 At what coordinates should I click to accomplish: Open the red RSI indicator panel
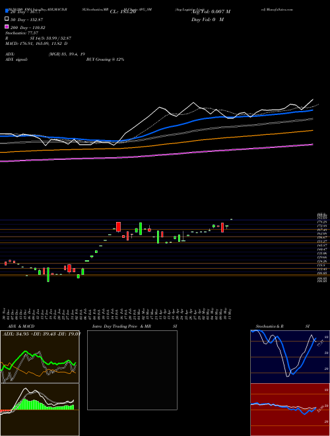[x=290, y=410]
